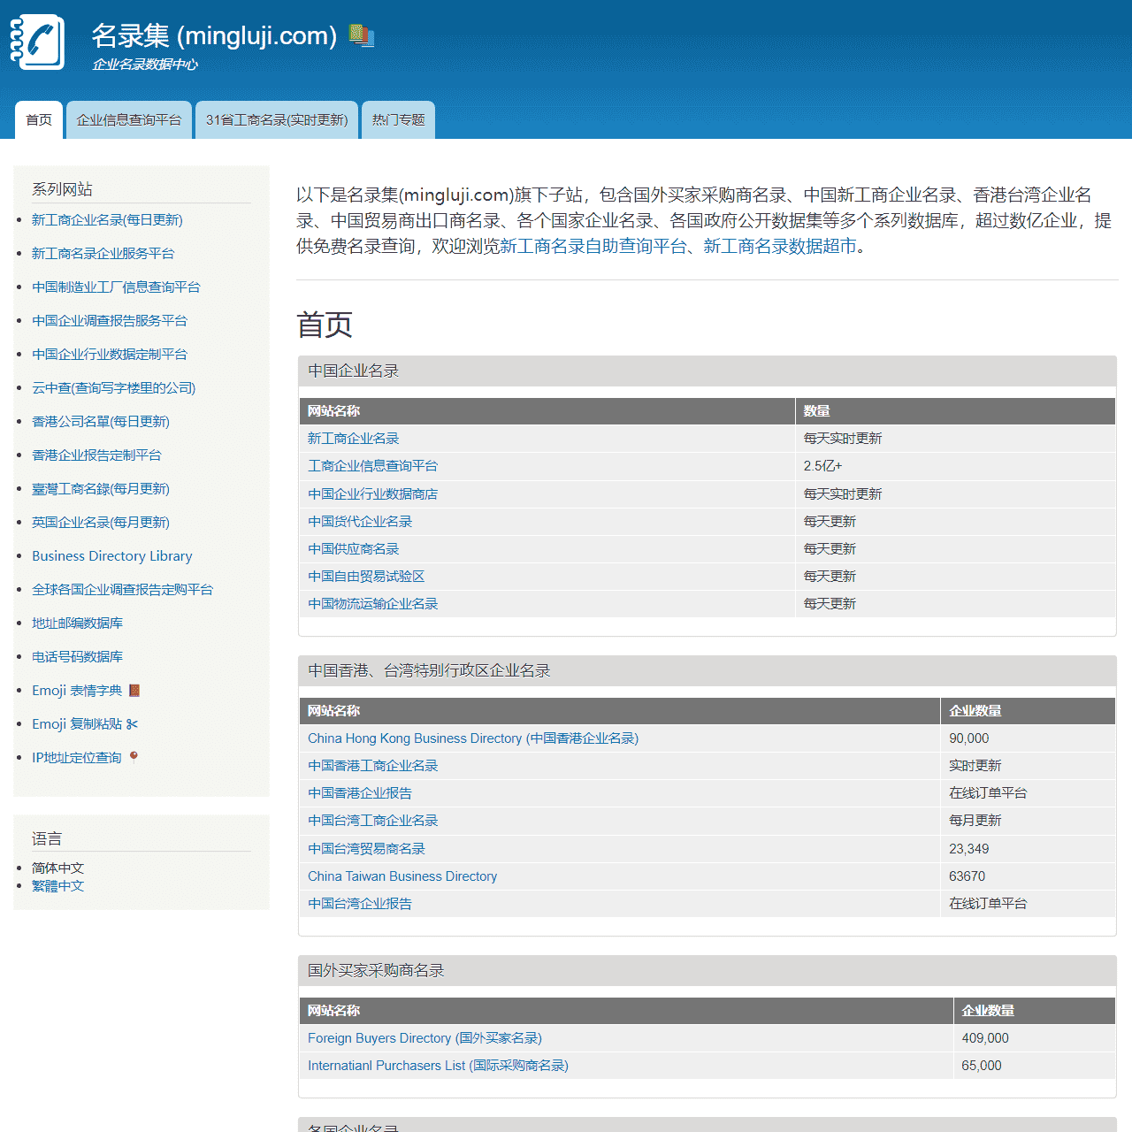Viewport: 1132px width, 1132px height.
Task: Click China Taiwan Business Directory link
Action: pyautogui.click(x=402, y=876)
